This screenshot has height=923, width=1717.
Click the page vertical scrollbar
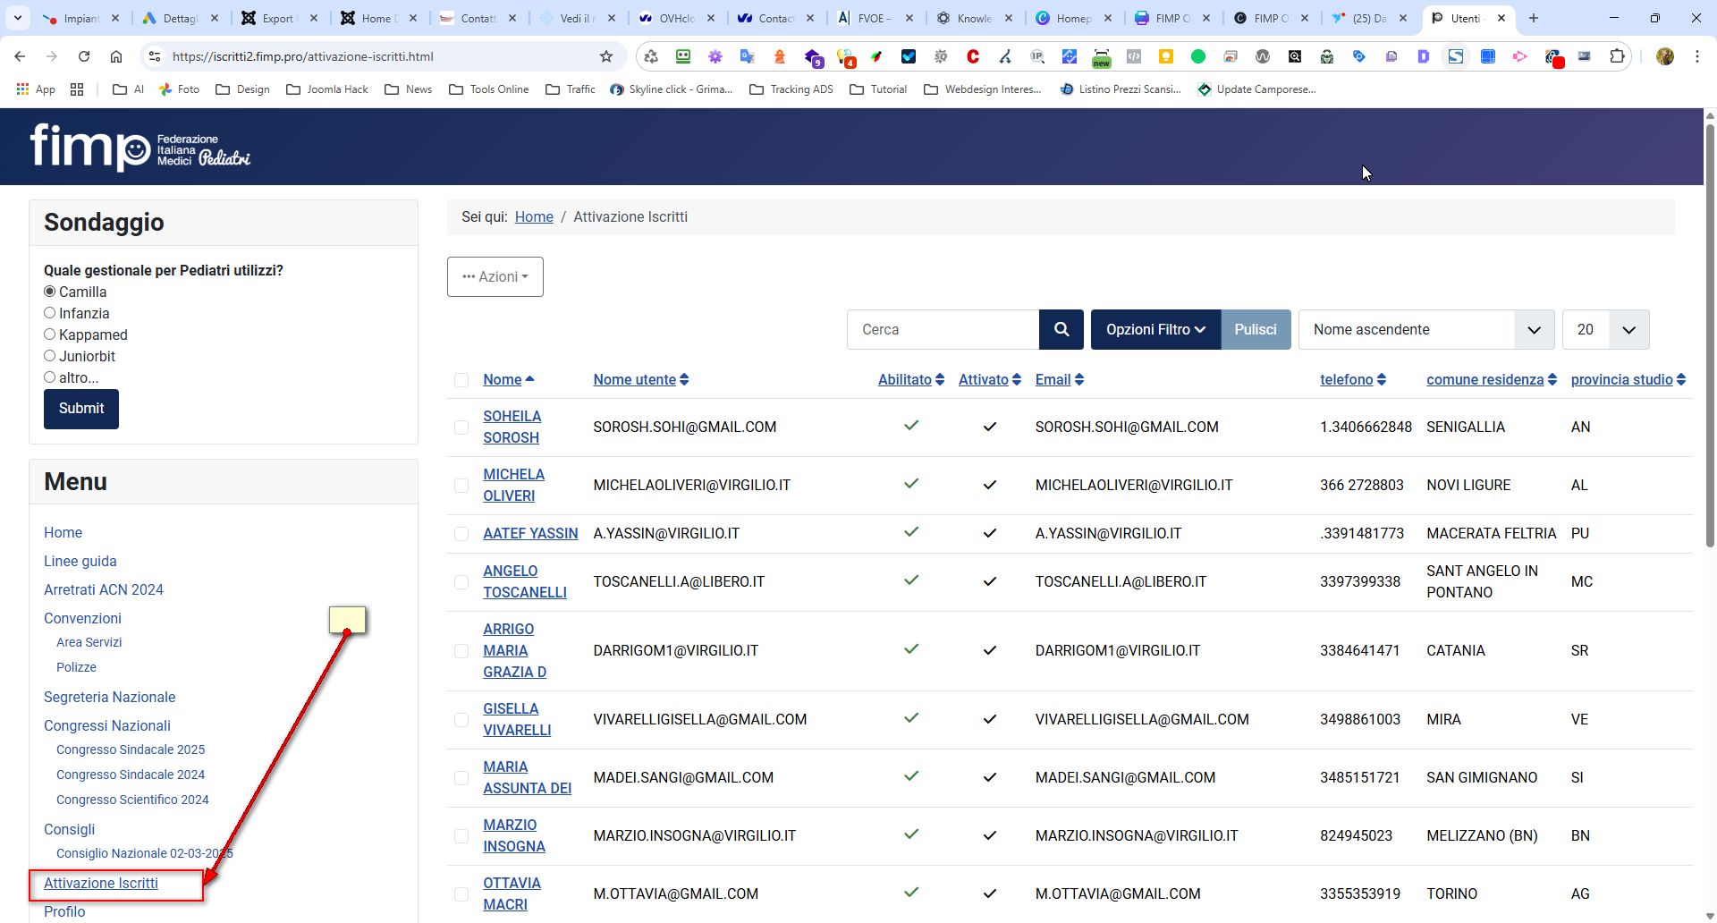pyautogui.click(x=1710, y=358)
